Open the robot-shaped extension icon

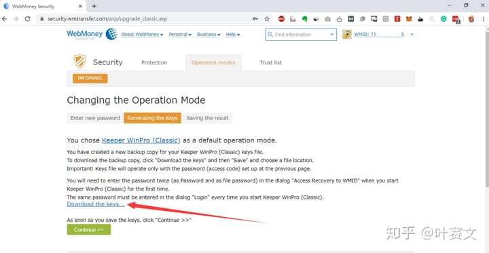340,19
